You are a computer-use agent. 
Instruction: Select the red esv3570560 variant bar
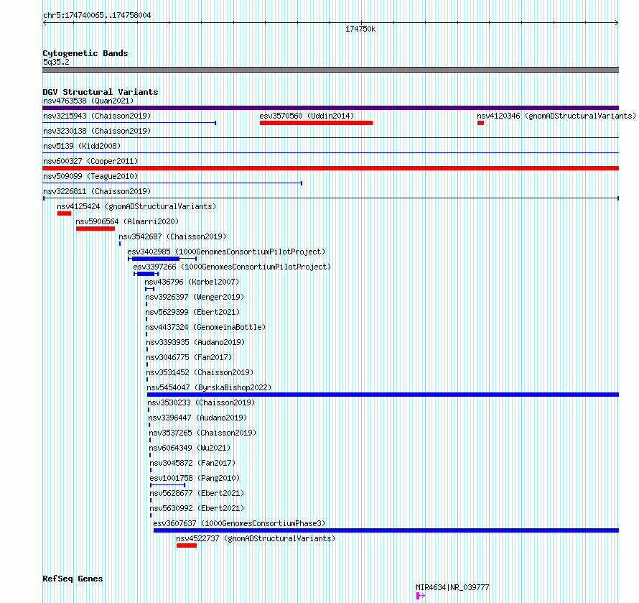316,123
